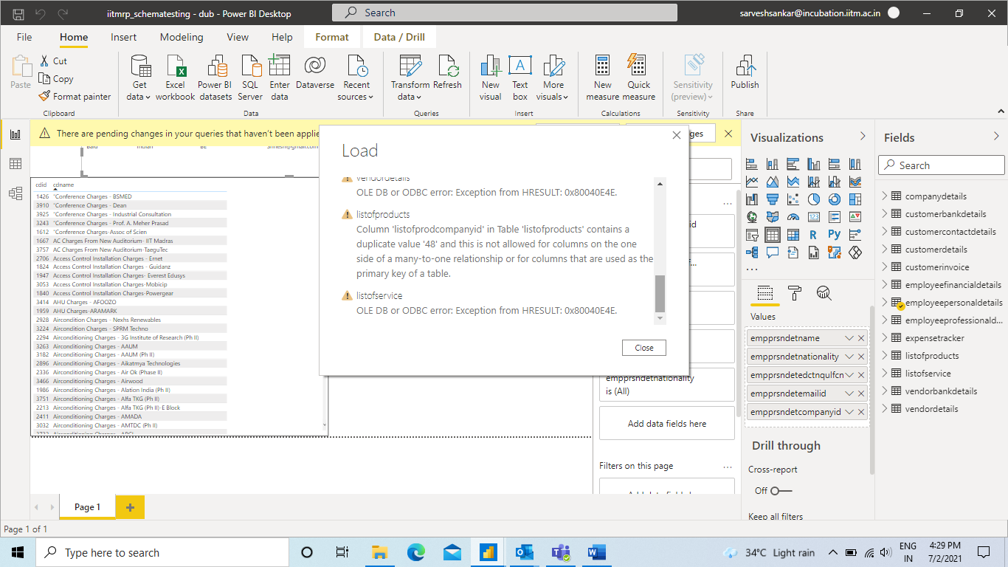Open Word from the taskbar
Screen dimensions: 1008x567
pyautogui.click(x=596, y=552)
